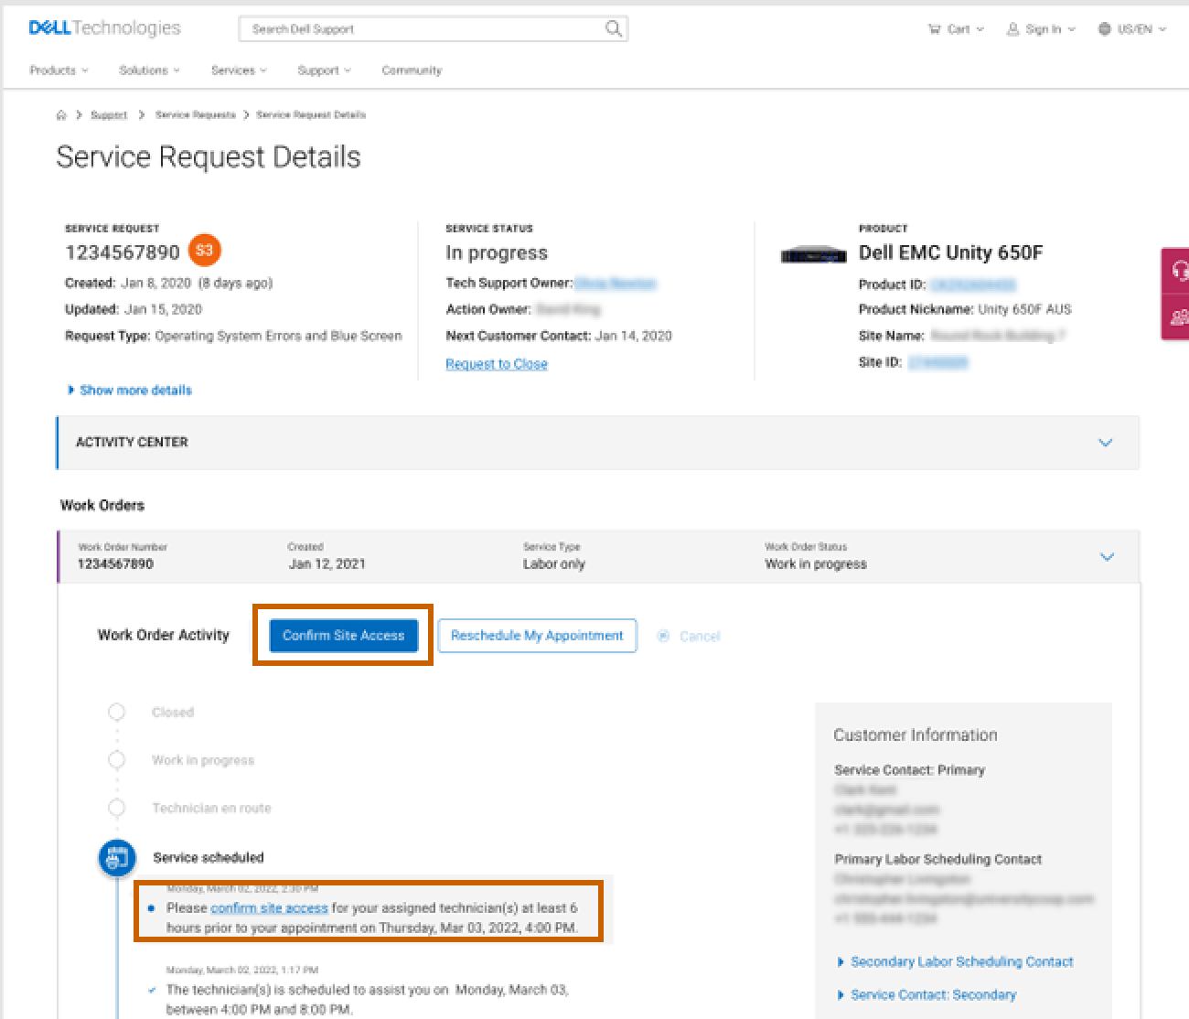1189x1019 pixels.
Task: Click the search magnifier icon
Action: [614, 29]
